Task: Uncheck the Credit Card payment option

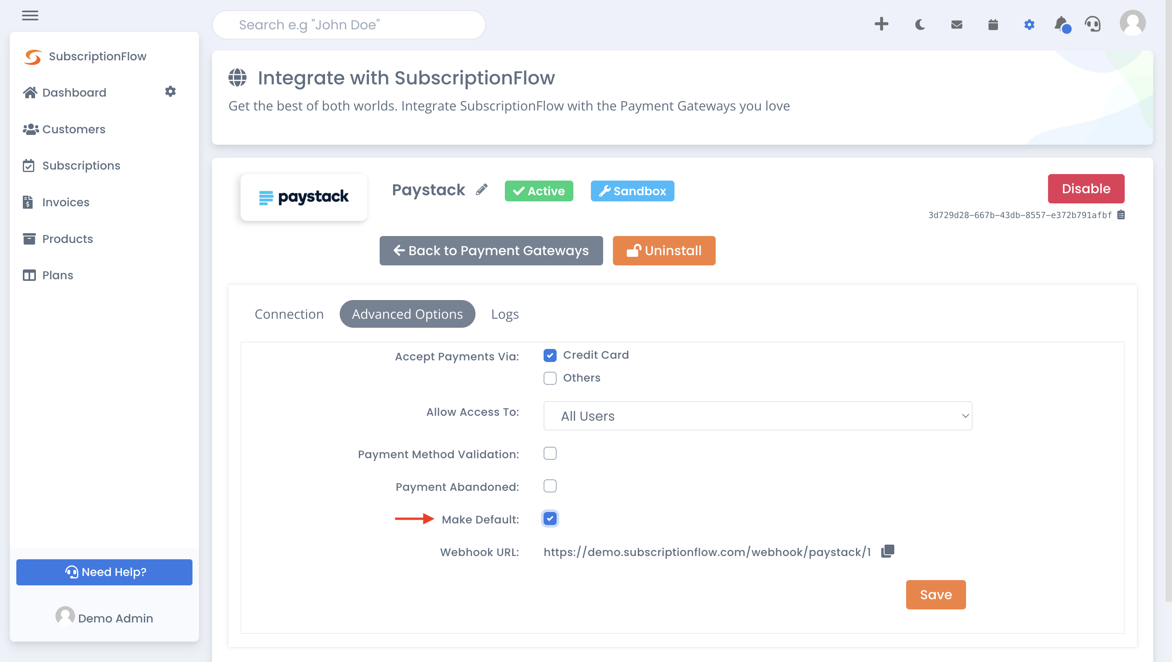Action: [x=550, y=355]
